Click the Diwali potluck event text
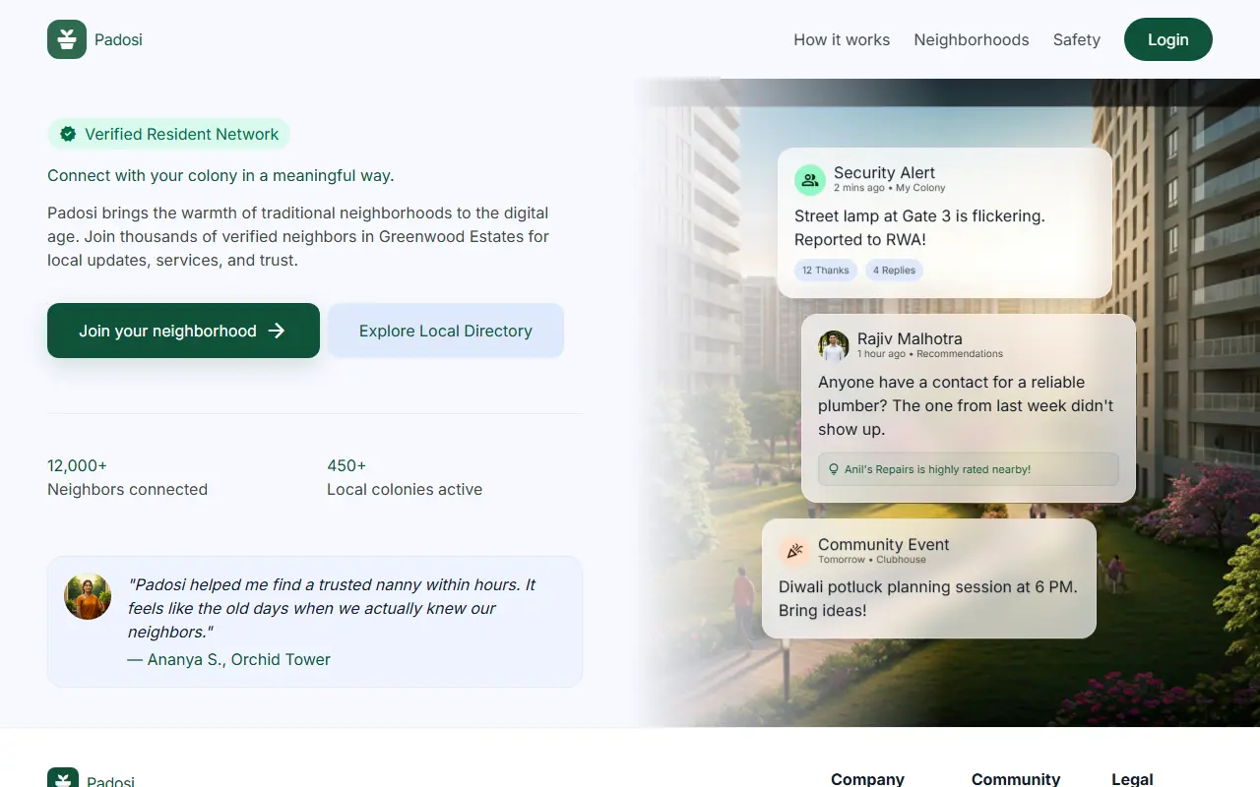1260x787 pixels. [x=928, y=598]
